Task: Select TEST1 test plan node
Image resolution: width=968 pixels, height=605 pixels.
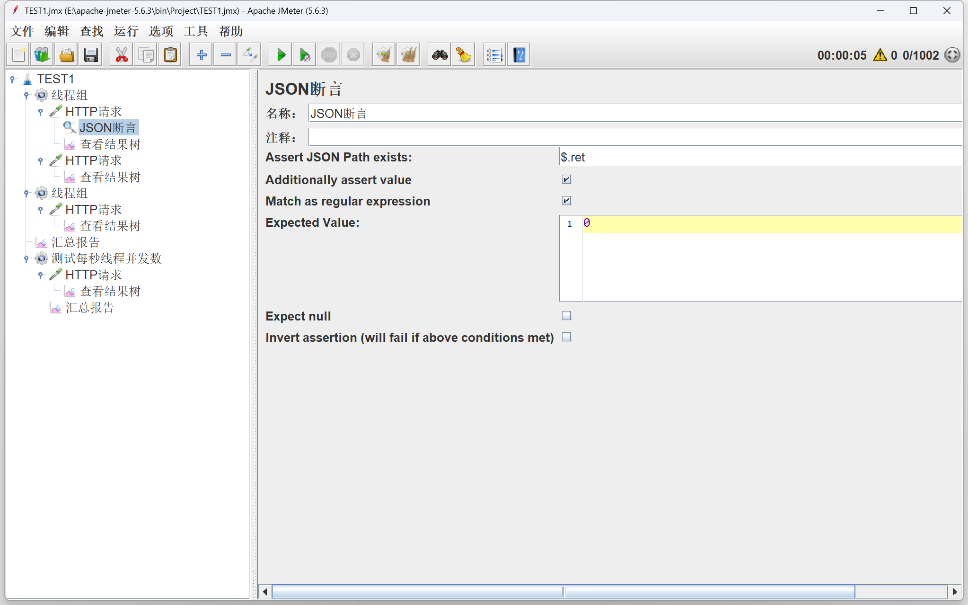Action: [55, 79]
